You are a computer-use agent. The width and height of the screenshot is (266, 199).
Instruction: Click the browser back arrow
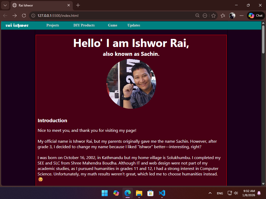point(5,16)
